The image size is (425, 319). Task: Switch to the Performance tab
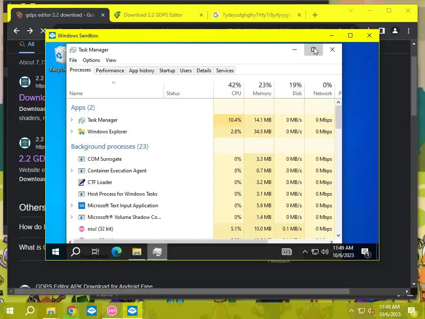[110, 71]
